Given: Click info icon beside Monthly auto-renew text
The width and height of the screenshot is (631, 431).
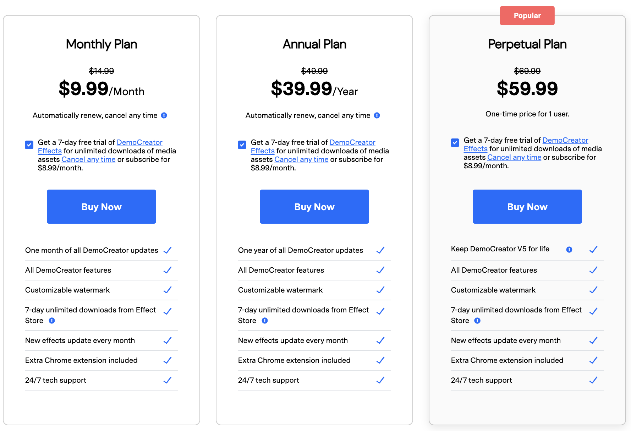Looking at the screenshot, I should tap(164, 115).
